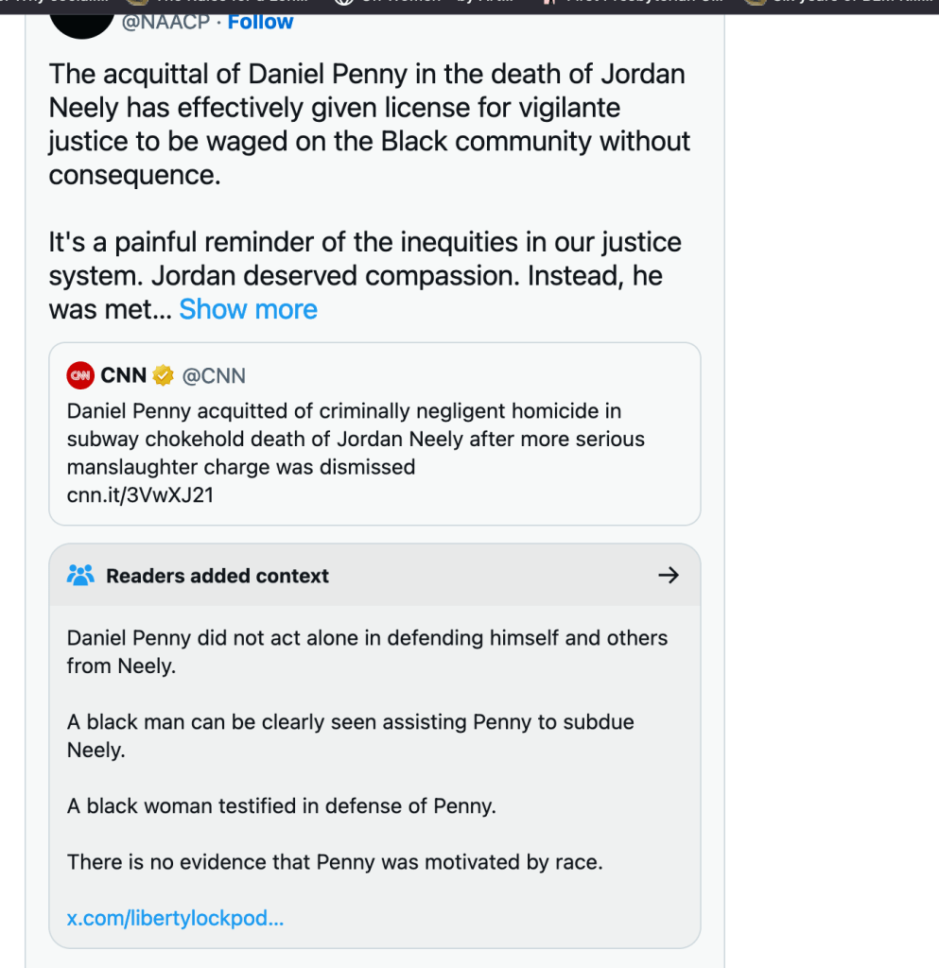Open note details with the arrow icon
Image resolution: width=939 pixels, height=968 pixels.
[x=668, y=575]
